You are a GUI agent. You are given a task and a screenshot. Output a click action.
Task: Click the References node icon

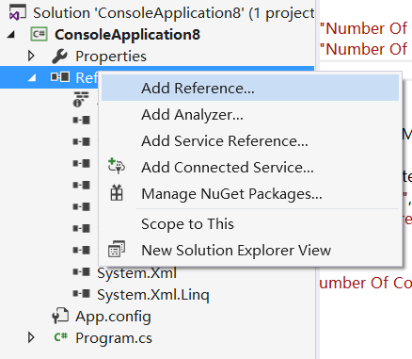60,77
